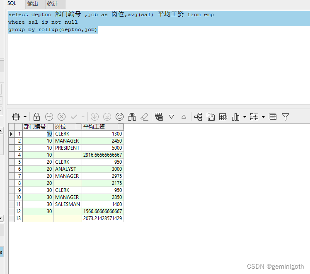
Task: Toggle the checkbox beside 岗位 header
Action: coord(79,126)
